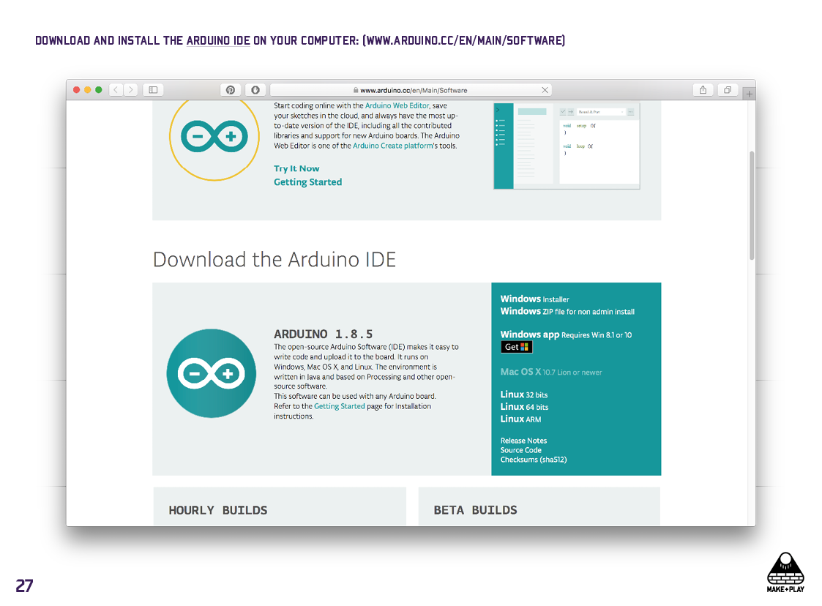Screen dimensions: 822x606
Task: Click the Download the Arduino IDE heading
Action: (x=274, y=260)
